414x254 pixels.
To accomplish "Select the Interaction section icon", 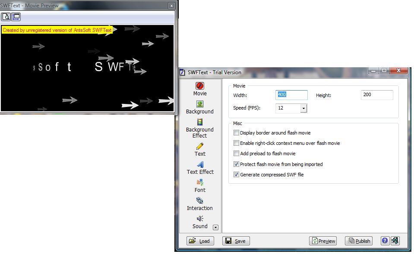I will click(x=199, y=201).
